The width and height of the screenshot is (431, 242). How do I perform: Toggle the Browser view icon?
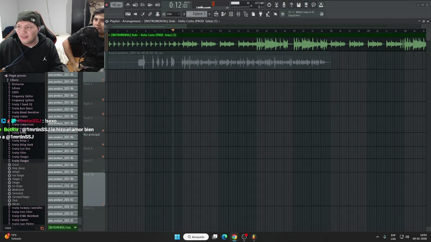pyautogui.click(x=246, y=14)
